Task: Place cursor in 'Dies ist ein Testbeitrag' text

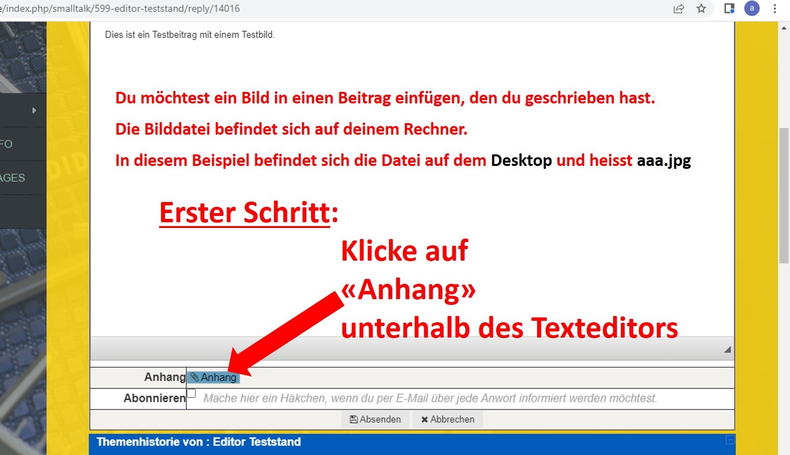Action: 189,35
